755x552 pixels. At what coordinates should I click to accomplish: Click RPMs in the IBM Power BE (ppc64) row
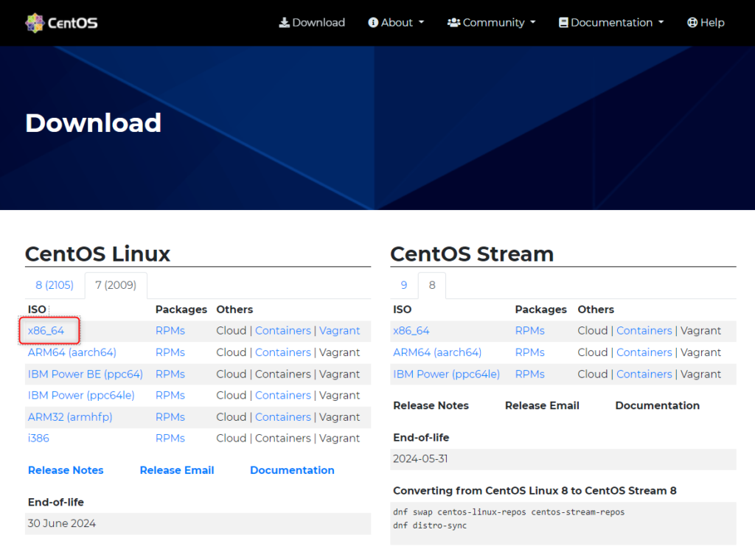coord(170,374)
